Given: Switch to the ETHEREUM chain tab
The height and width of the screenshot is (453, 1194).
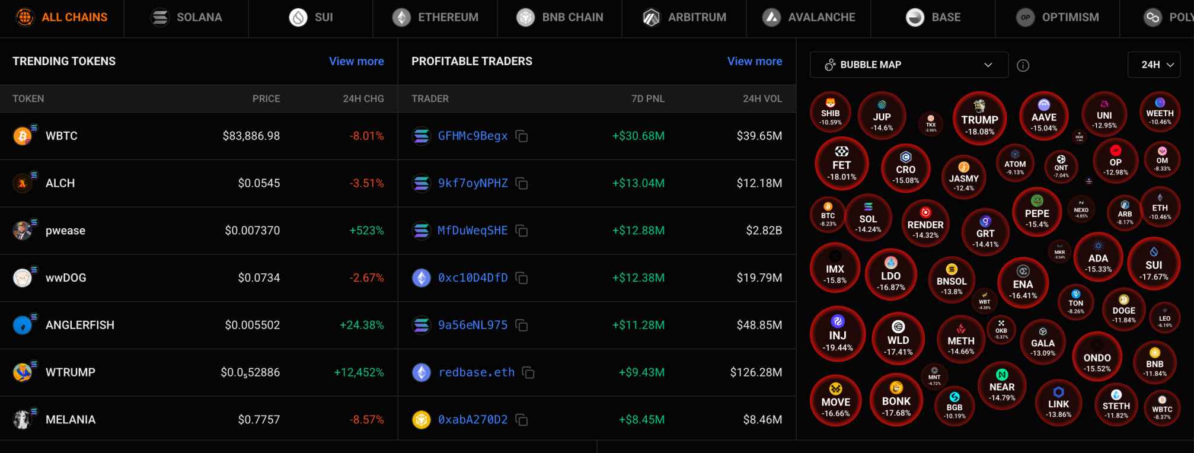Looking at the screenshot, I should coord(435,18).
